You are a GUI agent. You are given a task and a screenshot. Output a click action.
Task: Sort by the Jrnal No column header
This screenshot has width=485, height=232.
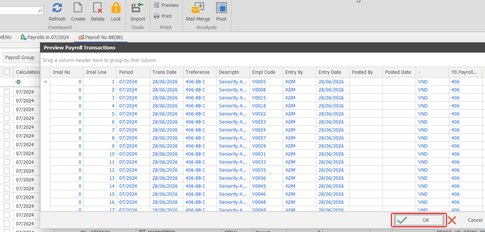point(67,72)
